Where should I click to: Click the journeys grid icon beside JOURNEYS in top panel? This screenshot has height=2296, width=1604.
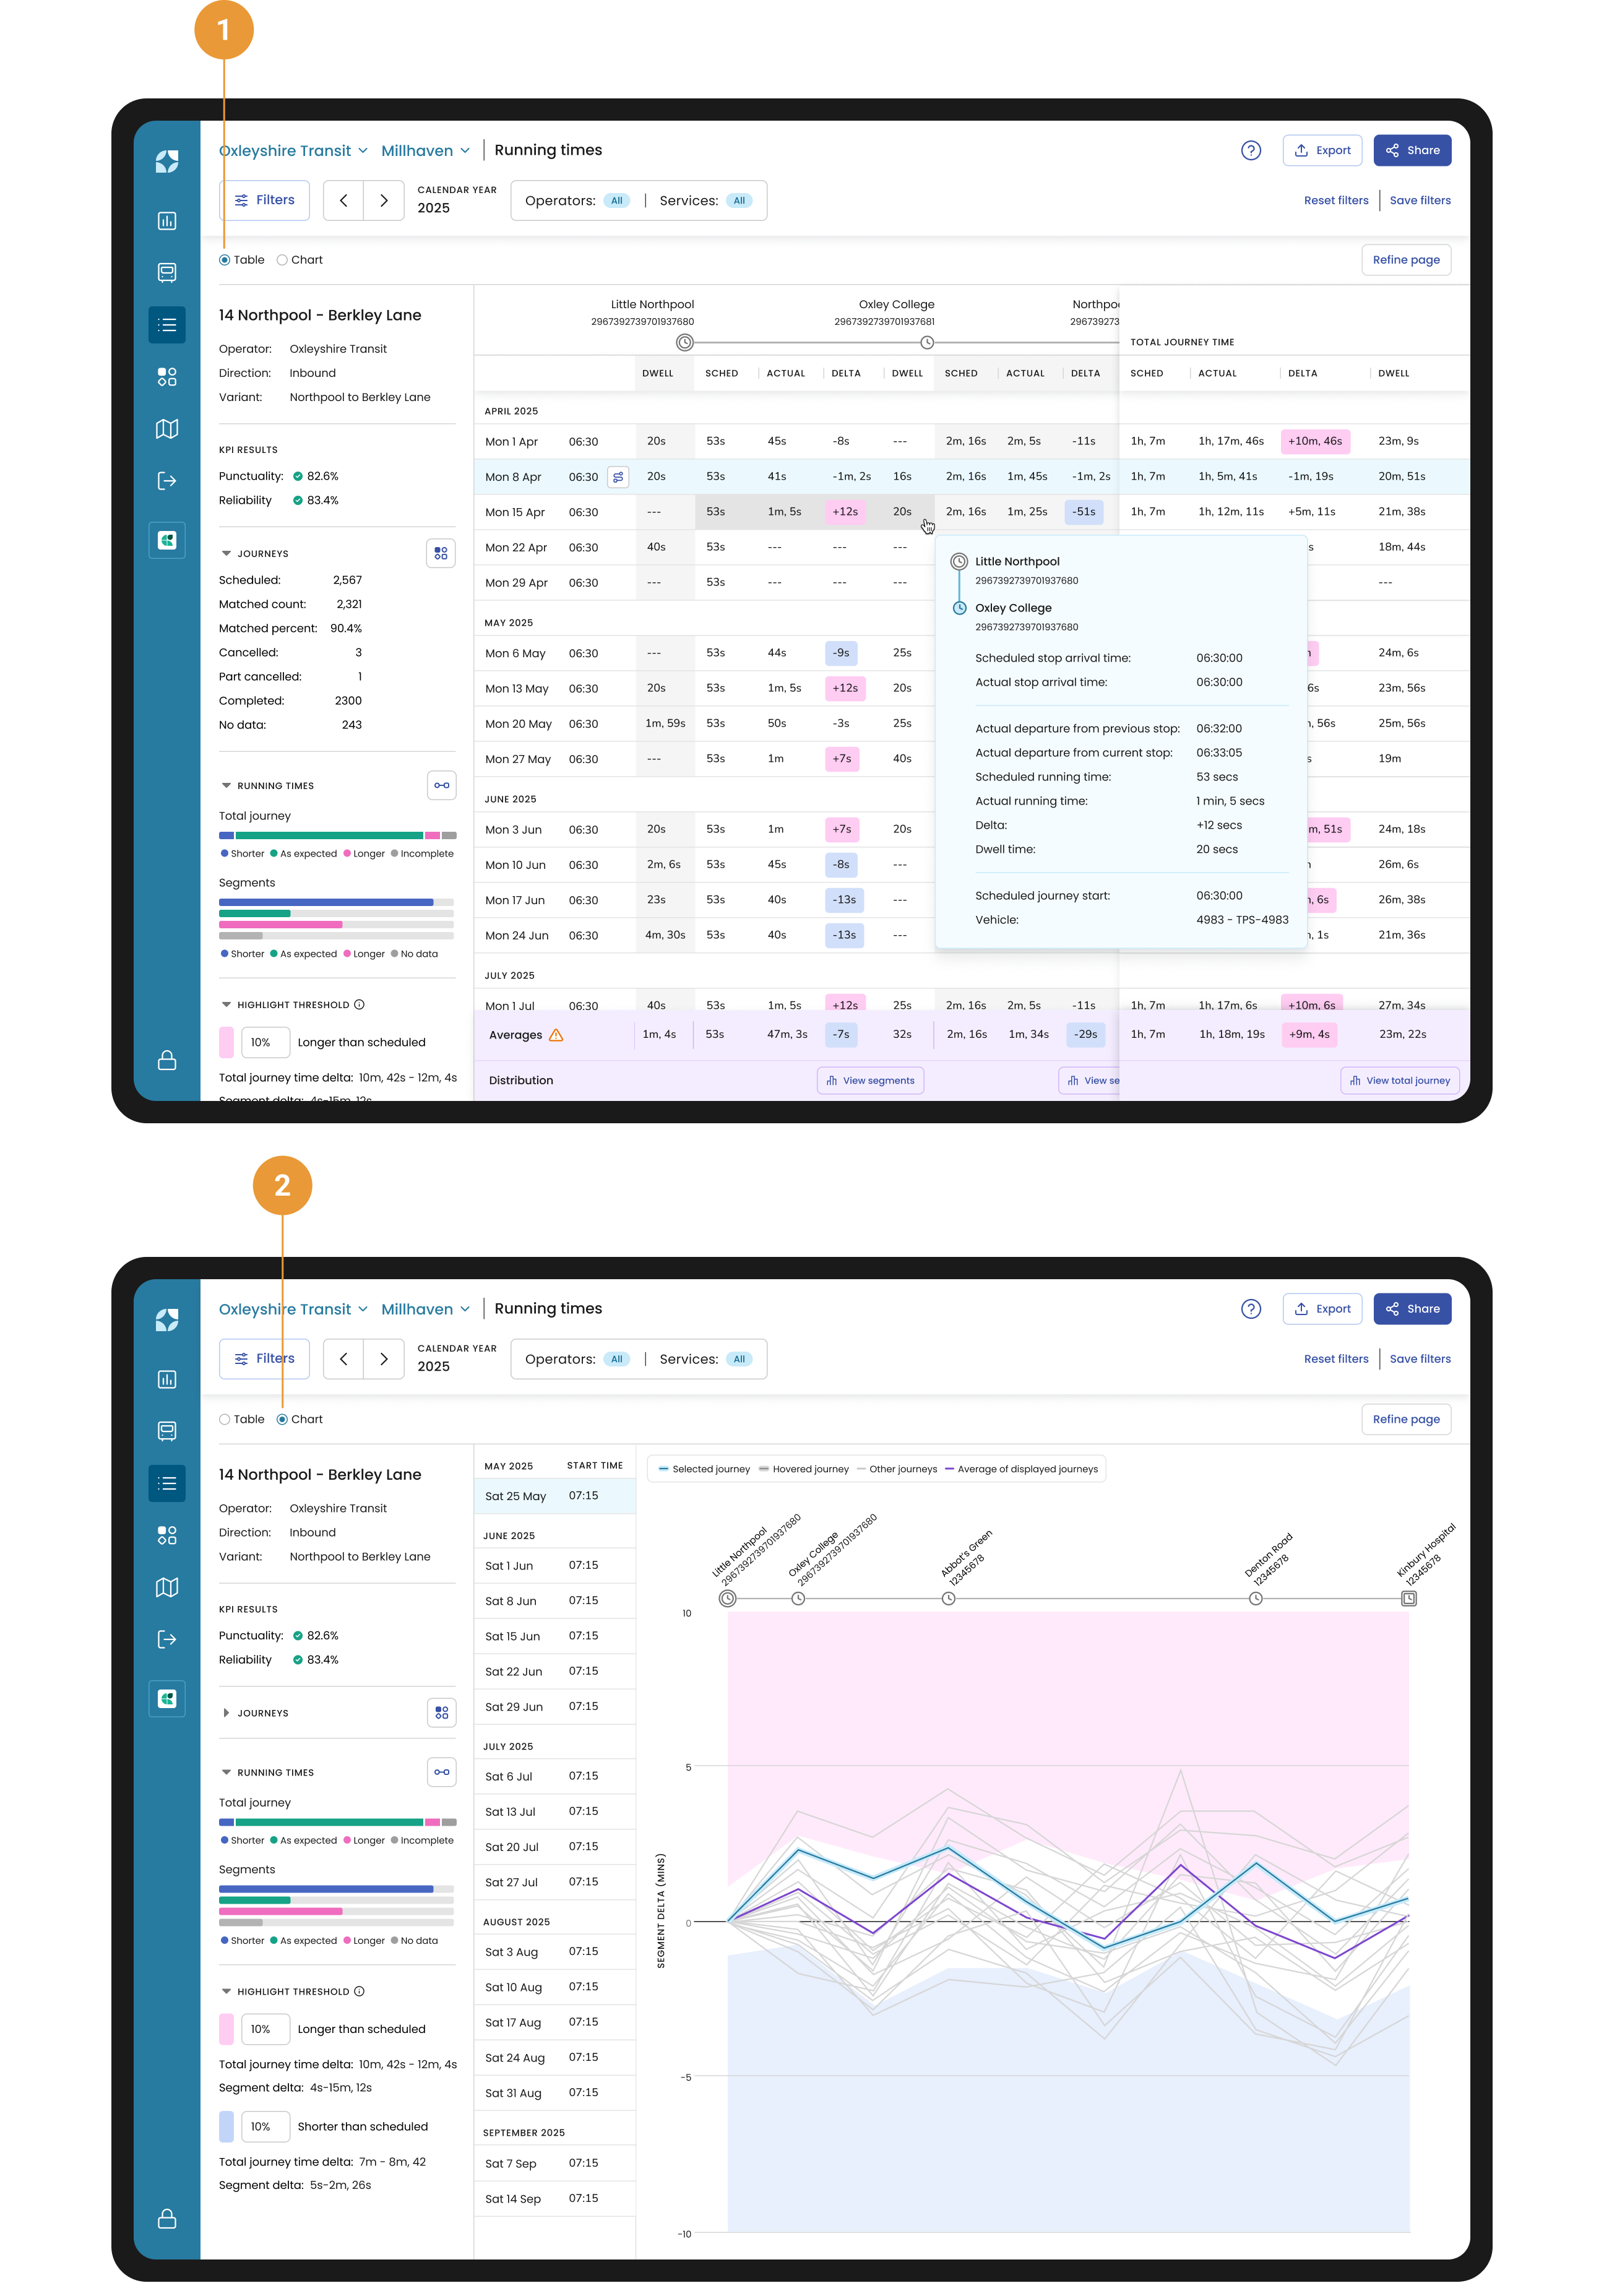(441, 553)
